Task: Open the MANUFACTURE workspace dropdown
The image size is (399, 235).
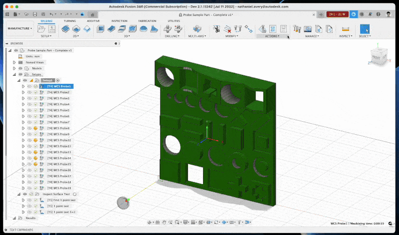Action: 20,28
